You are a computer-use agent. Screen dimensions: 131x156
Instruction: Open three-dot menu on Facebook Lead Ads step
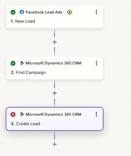(x=96, y=12)
